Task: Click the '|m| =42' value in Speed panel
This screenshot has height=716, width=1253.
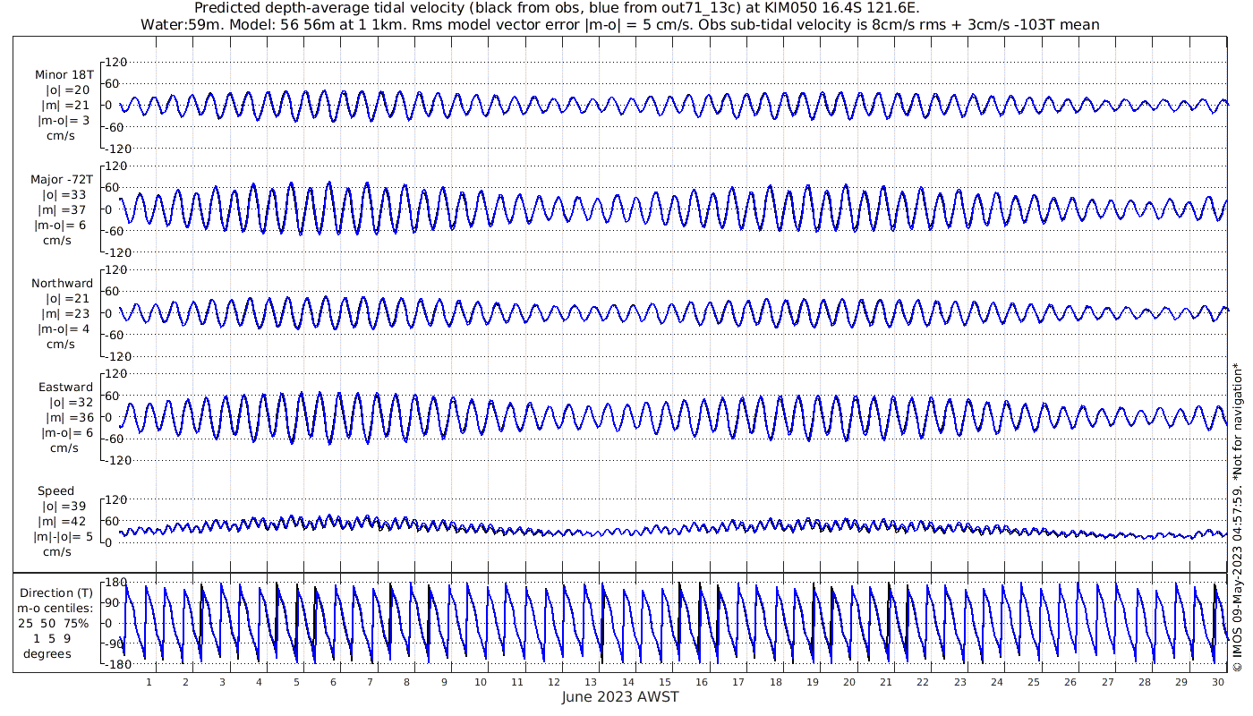Action: (x=65, y=521)
